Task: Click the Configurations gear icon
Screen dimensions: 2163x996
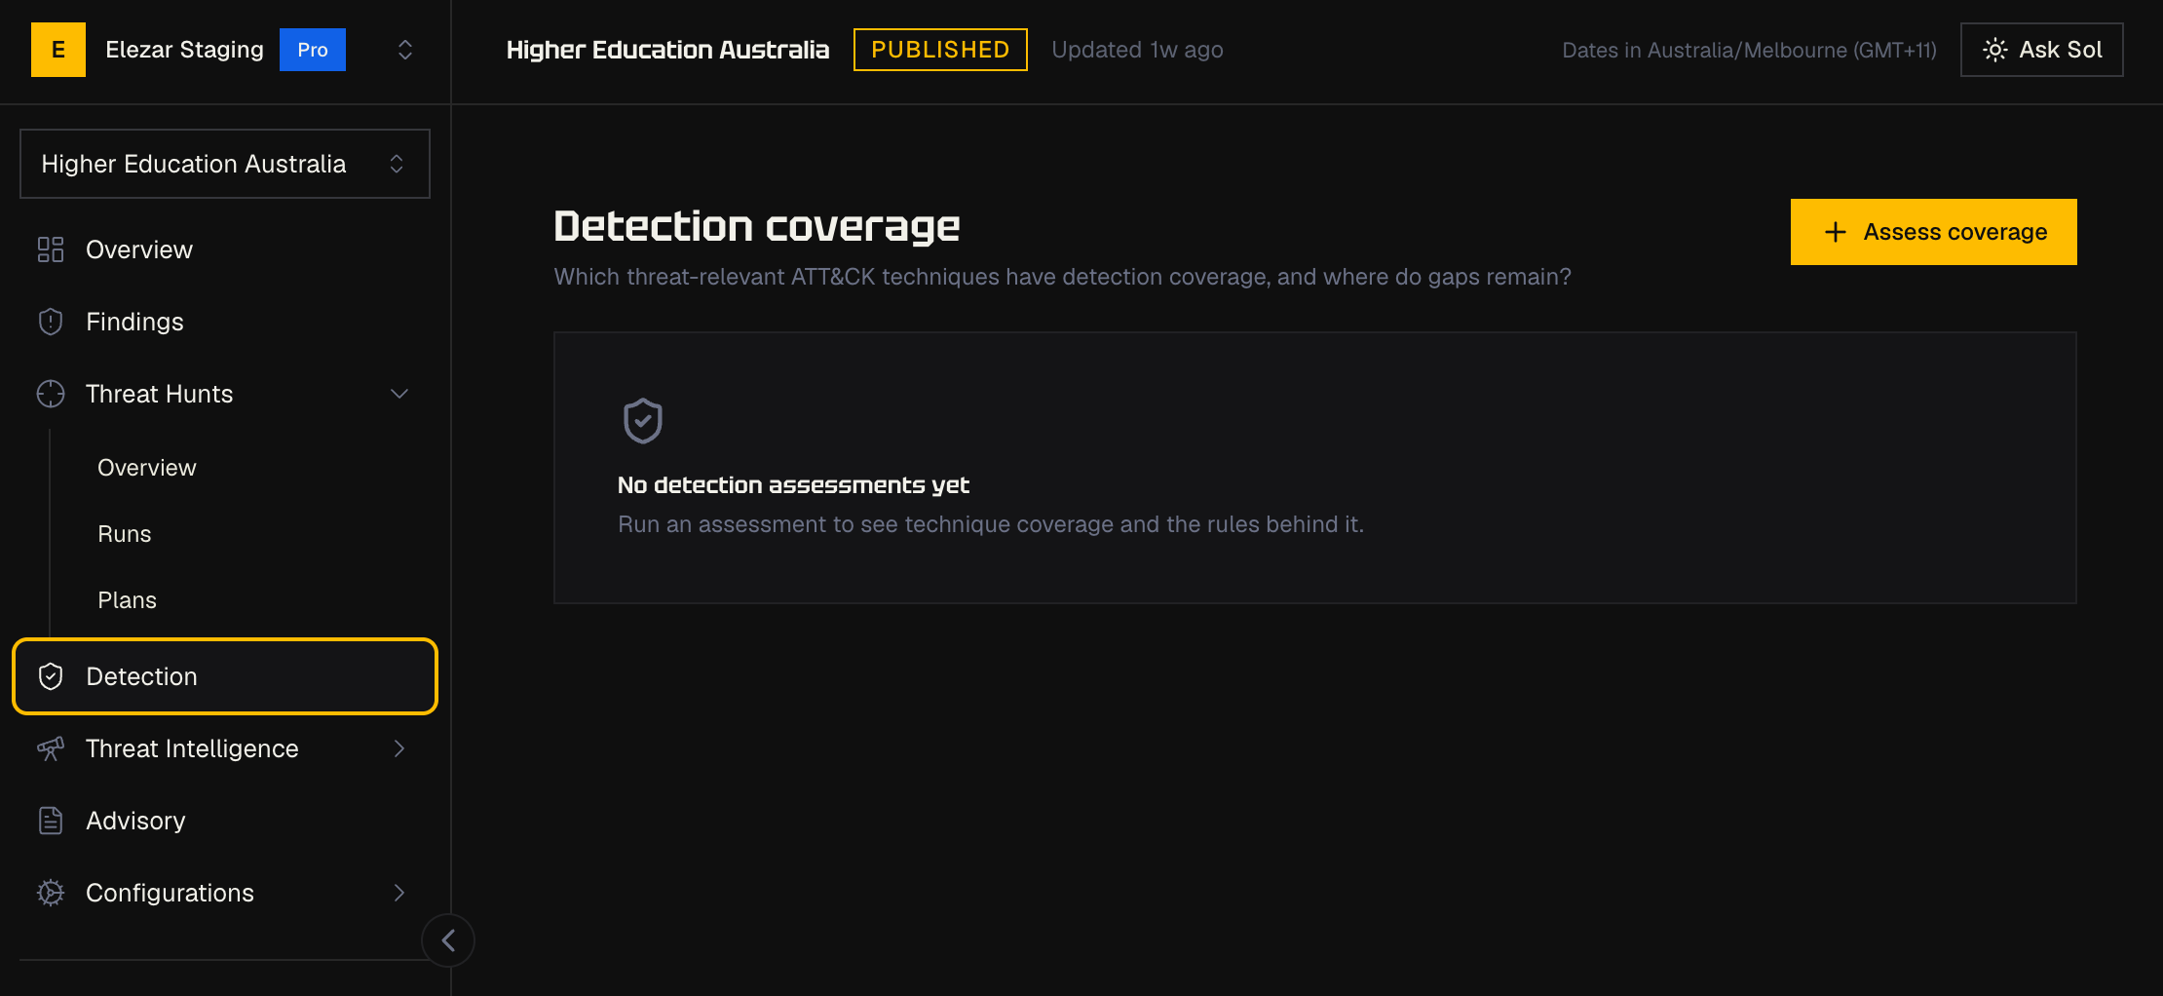Action: (51, 893)
